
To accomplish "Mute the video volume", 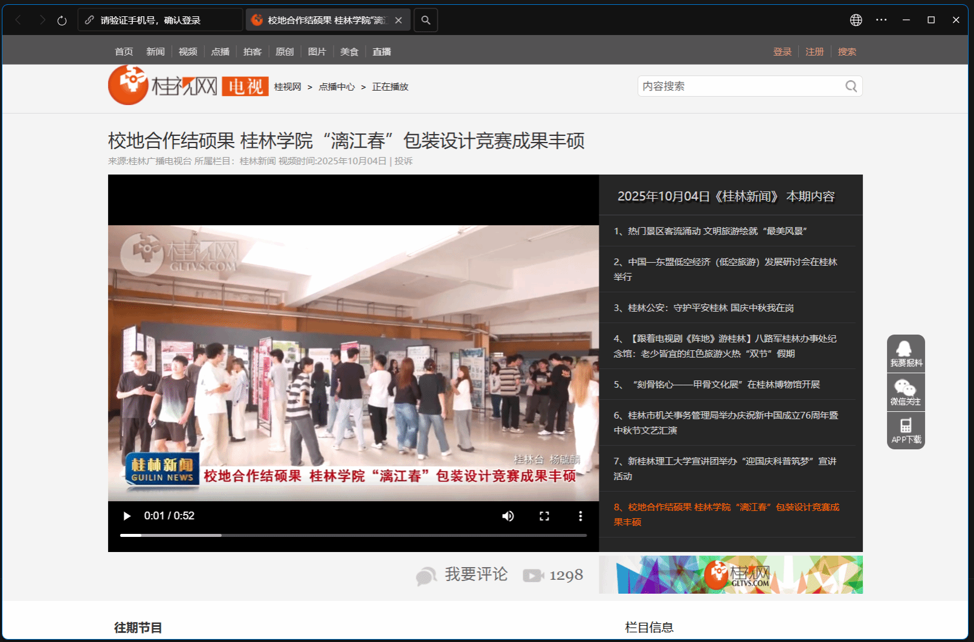I will coord(508,516).
